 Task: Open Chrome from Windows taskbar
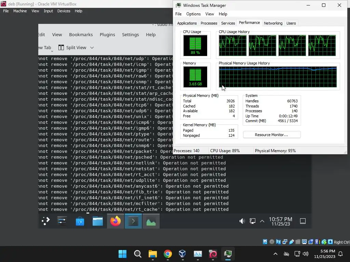[167, 254]
